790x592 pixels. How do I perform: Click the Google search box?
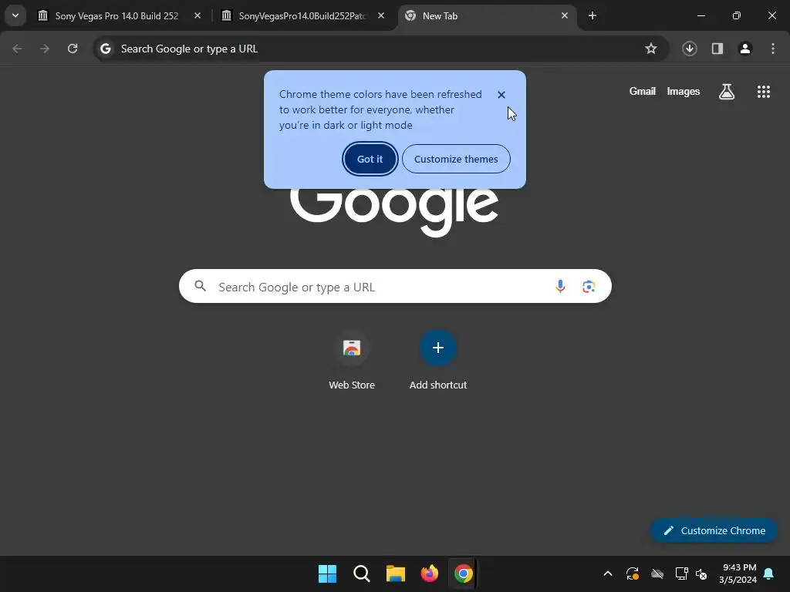[395, 287]
